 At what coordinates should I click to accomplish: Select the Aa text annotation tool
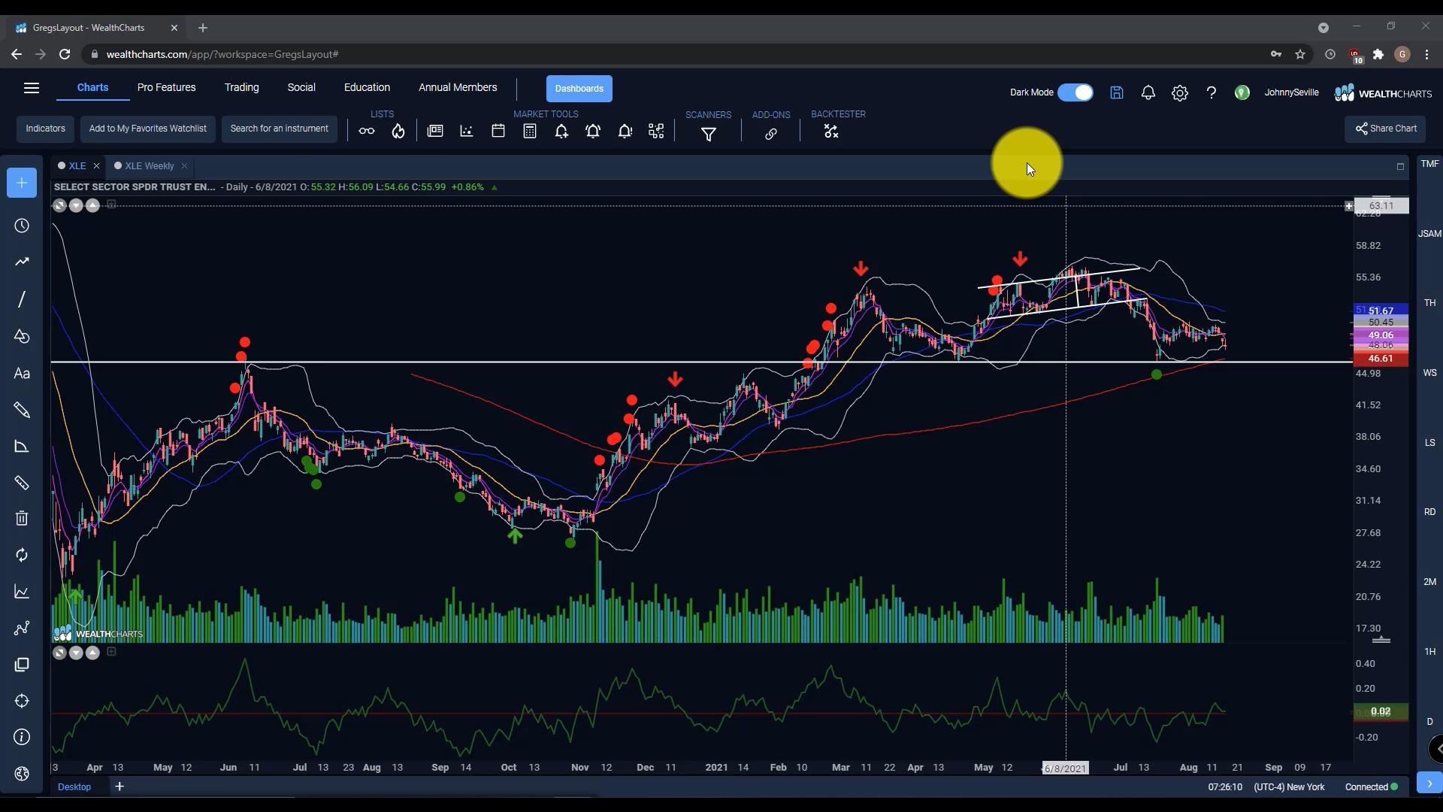point(22,374)
